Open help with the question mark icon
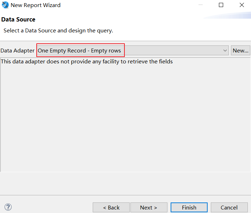This screenshot has width=251, height=213. [8, 207]
